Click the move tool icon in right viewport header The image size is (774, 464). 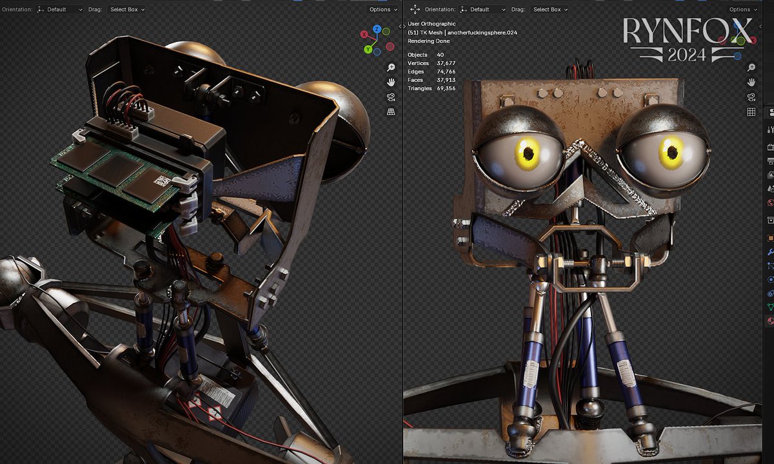(415, 10)
